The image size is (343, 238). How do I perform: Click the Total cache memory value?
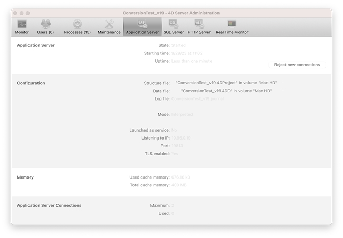[x=179, y=185]
